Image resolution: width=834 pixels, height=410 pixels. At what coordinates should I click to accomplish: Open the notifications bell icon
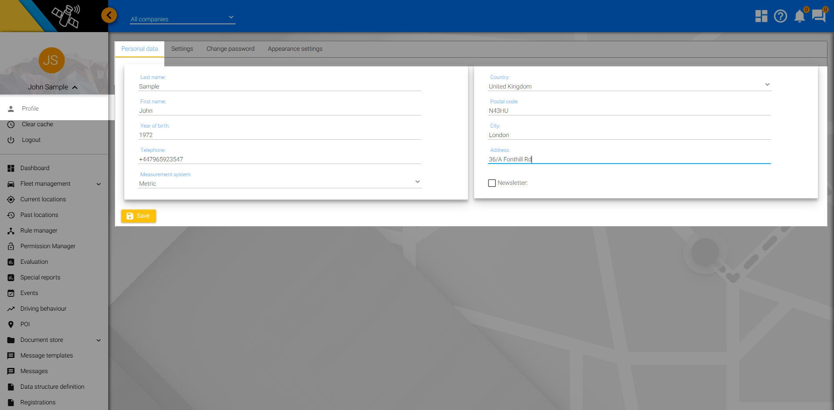coord(799,16)
